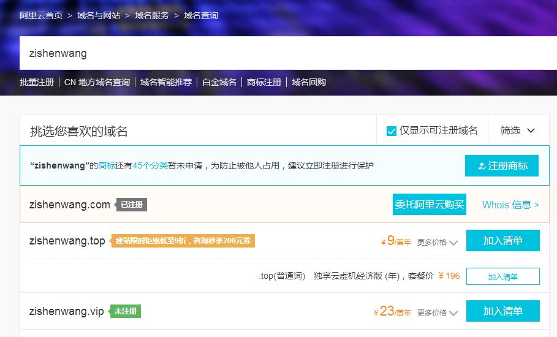
Task: Add .top package ¥196 to list
Action: pos(502,276)
